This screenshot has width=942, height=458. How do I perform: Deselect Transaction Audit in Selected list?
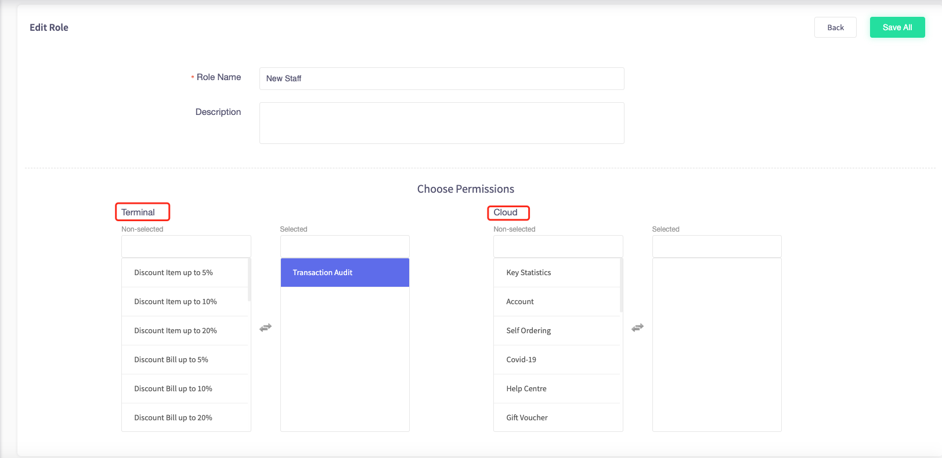click(345, 273)
